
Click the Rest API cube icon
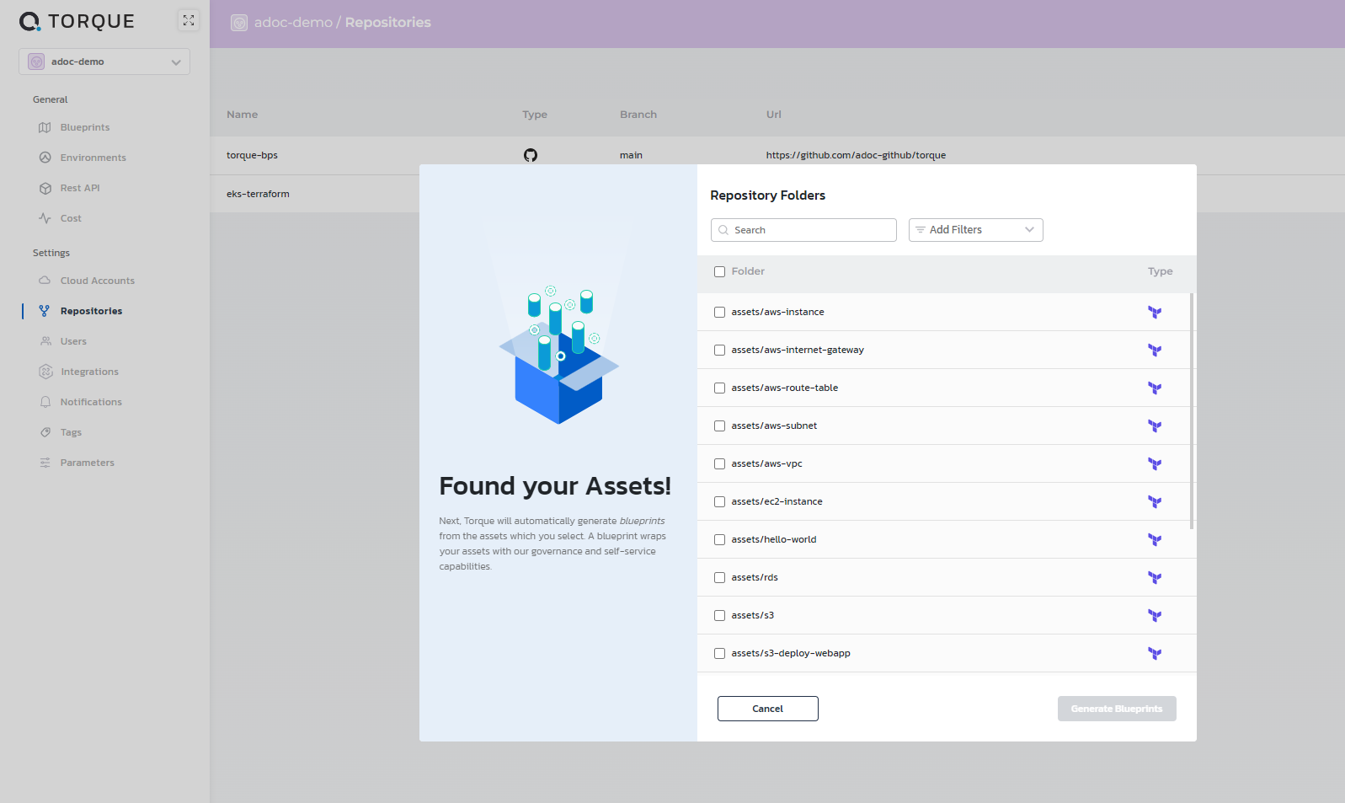pyautogui.click(x=45, y=188)
